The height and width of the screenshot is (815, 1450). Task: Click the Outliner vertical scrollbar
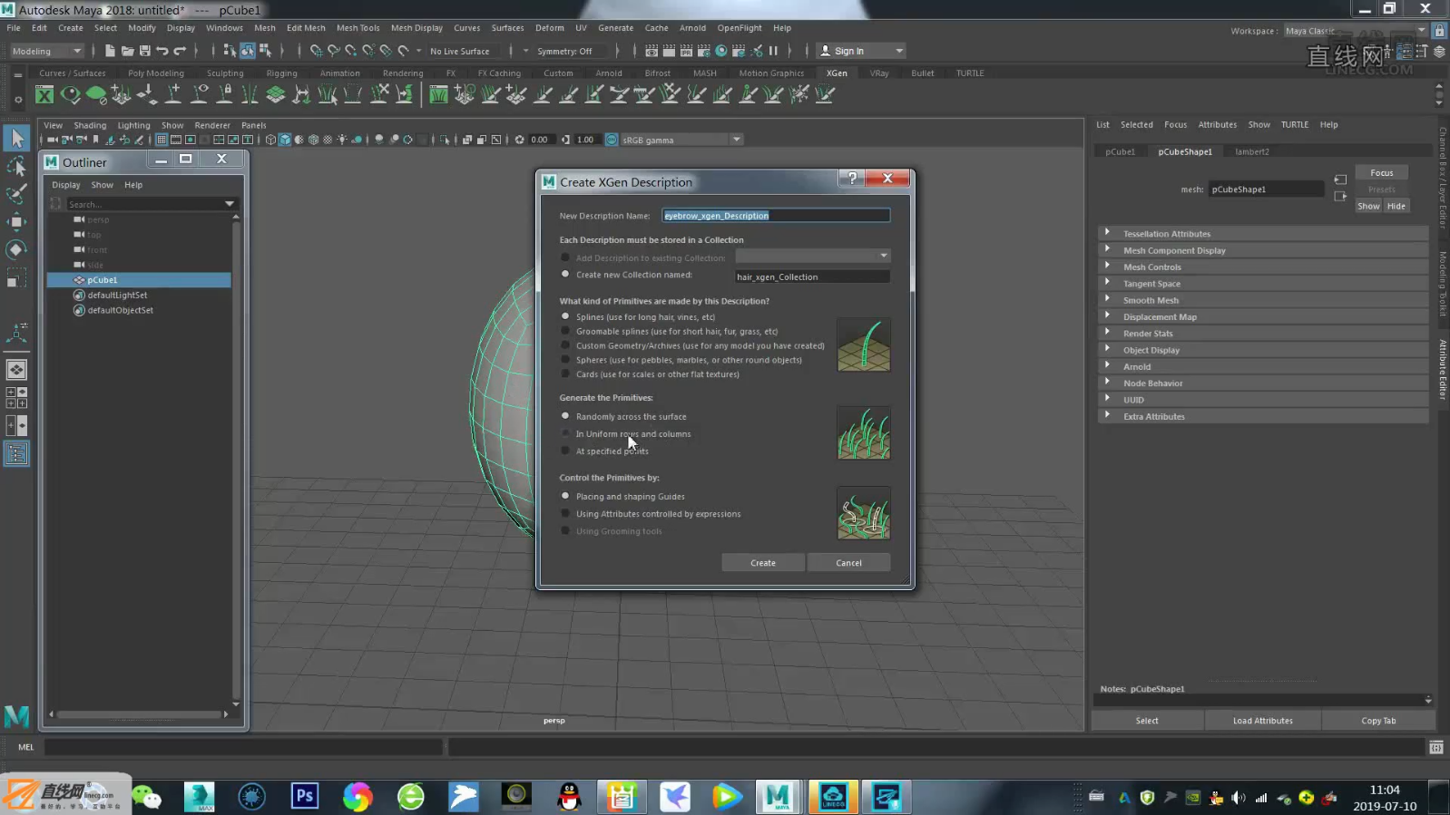pyautogui.click(x=236, y=461)
